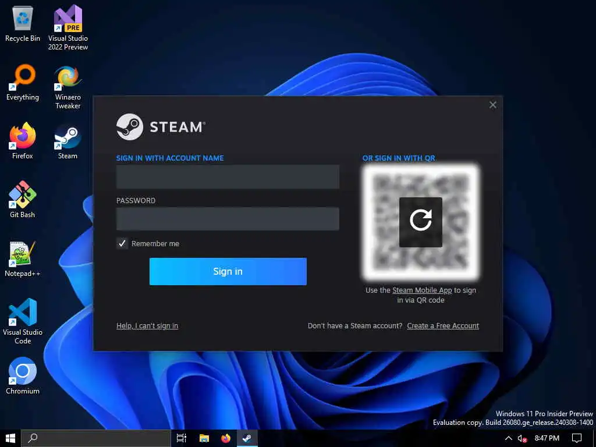
Task: Launch Notepad++ from the desktop
Action: pos(23,259)
